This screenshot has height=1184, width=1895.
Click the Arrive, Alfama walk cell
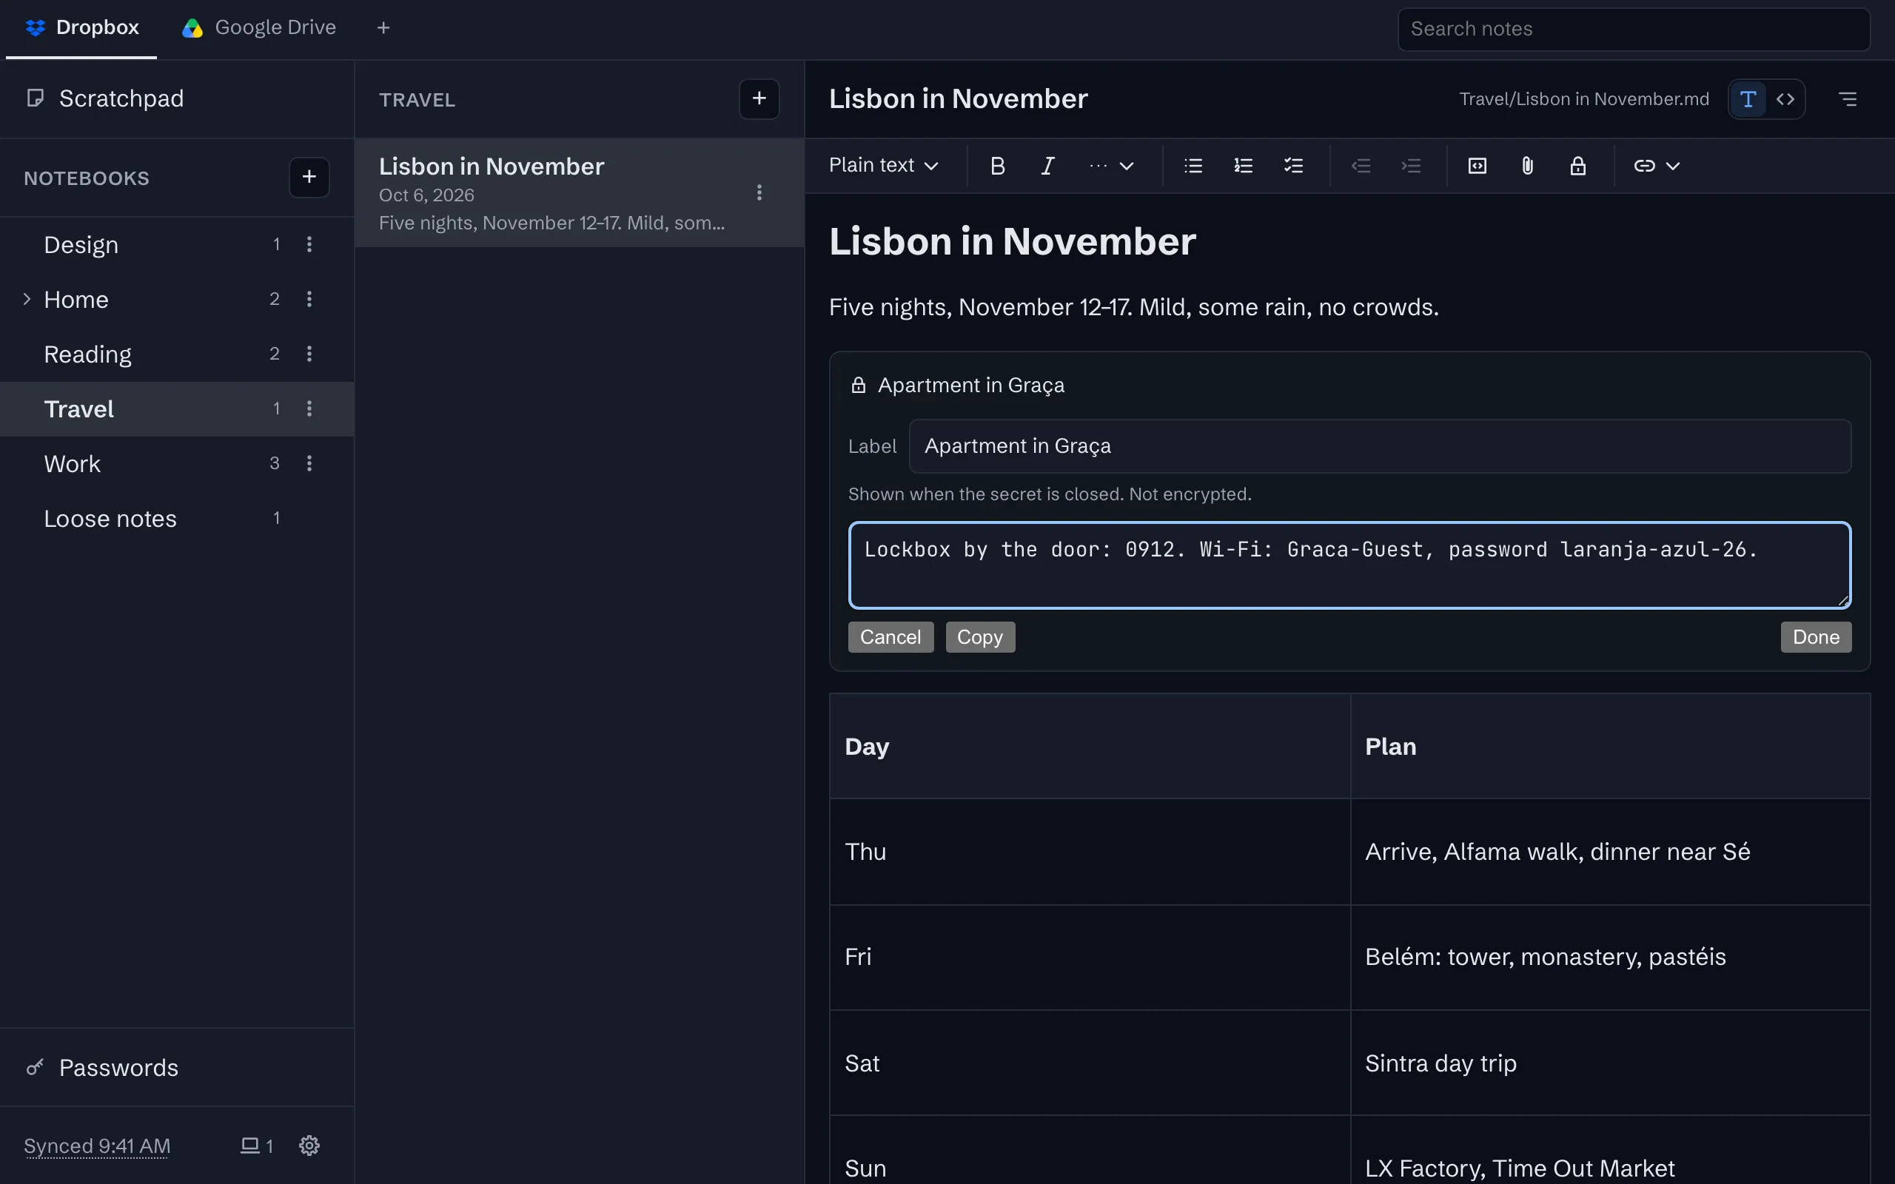[1610, 851]
